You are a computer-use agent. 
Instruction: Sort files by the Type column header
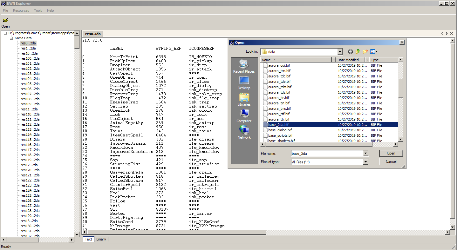384,60
